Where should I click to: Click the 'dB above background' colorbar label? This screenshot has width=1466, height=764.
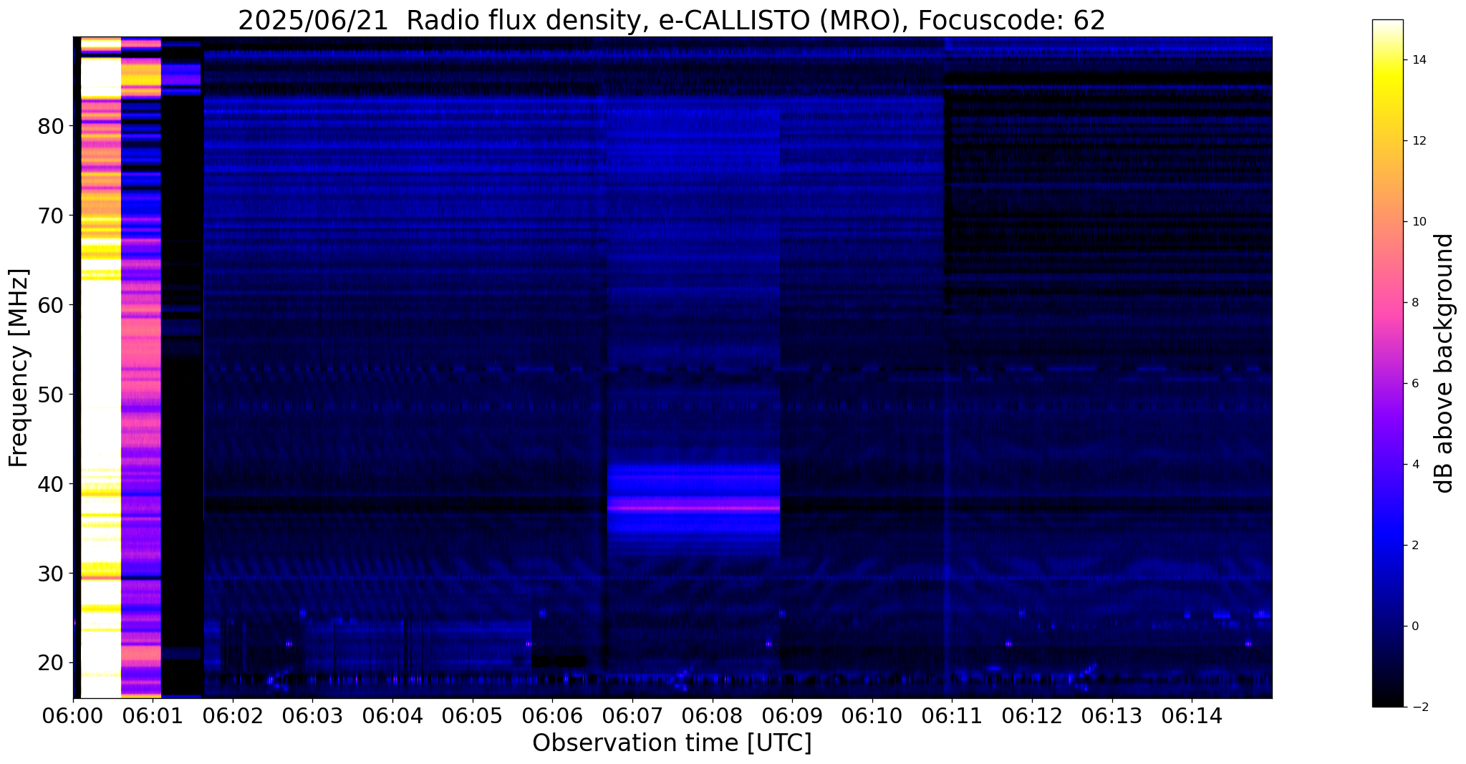(x=1444, y=363)
